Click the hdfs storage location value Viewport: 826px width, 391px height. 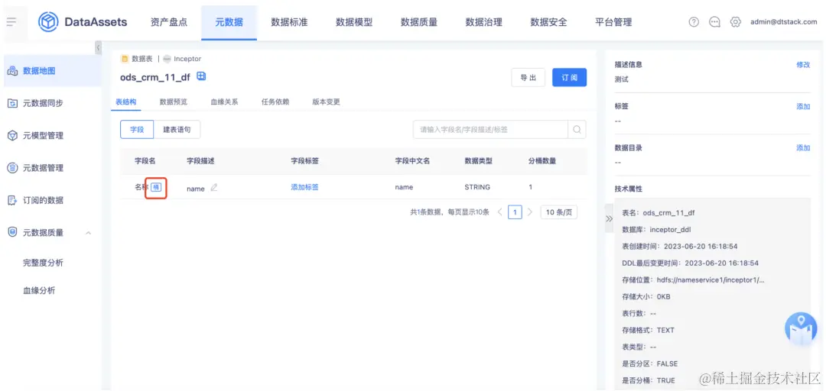[x=710, y=280]
